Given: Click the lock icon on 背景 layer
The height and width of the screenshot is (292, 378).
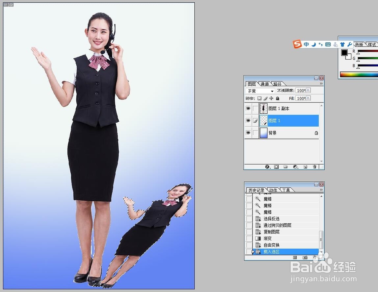Looking at the screenshot, I should pos(316,133).
